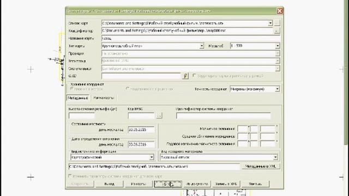Click the first magnetic declination degrees field
This screenshot has height=196, width=349.
coord(243,129)
